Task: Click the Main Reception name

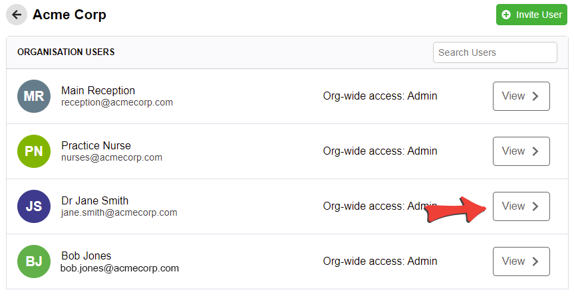Action: tap(98, 90)
